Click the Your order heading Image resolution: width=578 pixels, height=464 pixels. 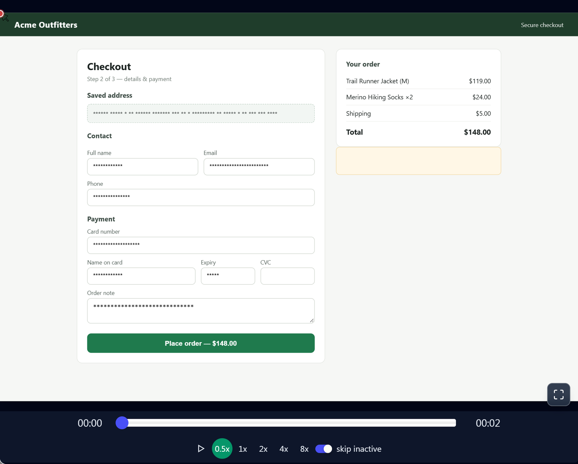[x=363, y=64]
